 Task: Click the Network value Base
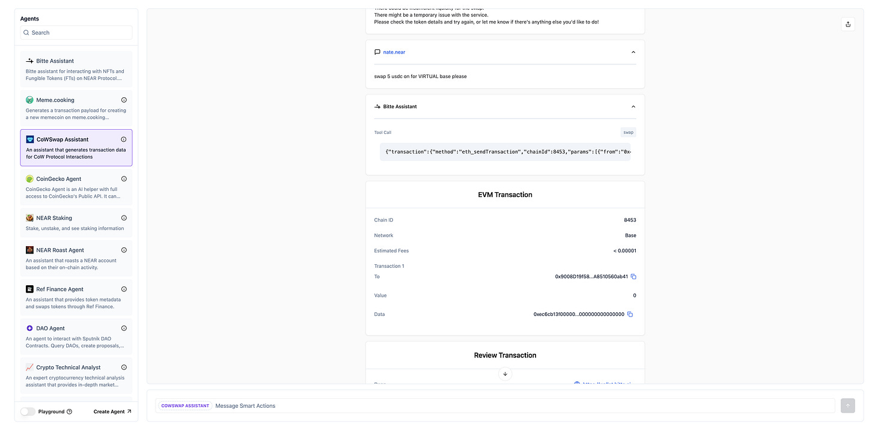(x=630, y=235)
